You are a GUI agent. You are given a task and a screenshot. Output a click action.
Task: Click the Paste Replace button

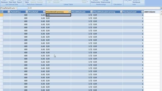pyautogui.click(x=40, y=2)
